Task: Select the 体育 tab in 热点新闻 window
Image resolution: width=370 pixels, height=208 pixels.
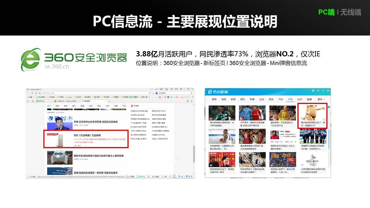Action: 290,99
